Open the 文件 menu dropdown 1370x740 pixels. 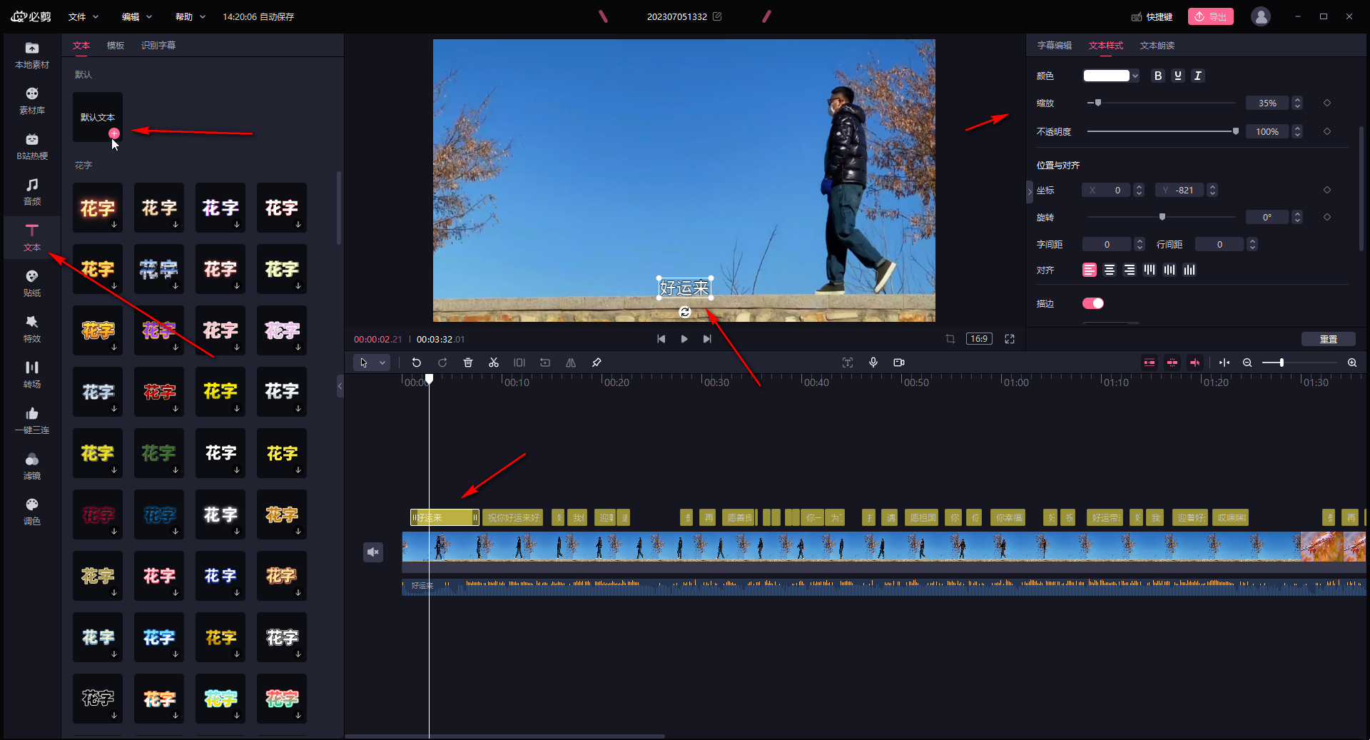click(83, 16)
